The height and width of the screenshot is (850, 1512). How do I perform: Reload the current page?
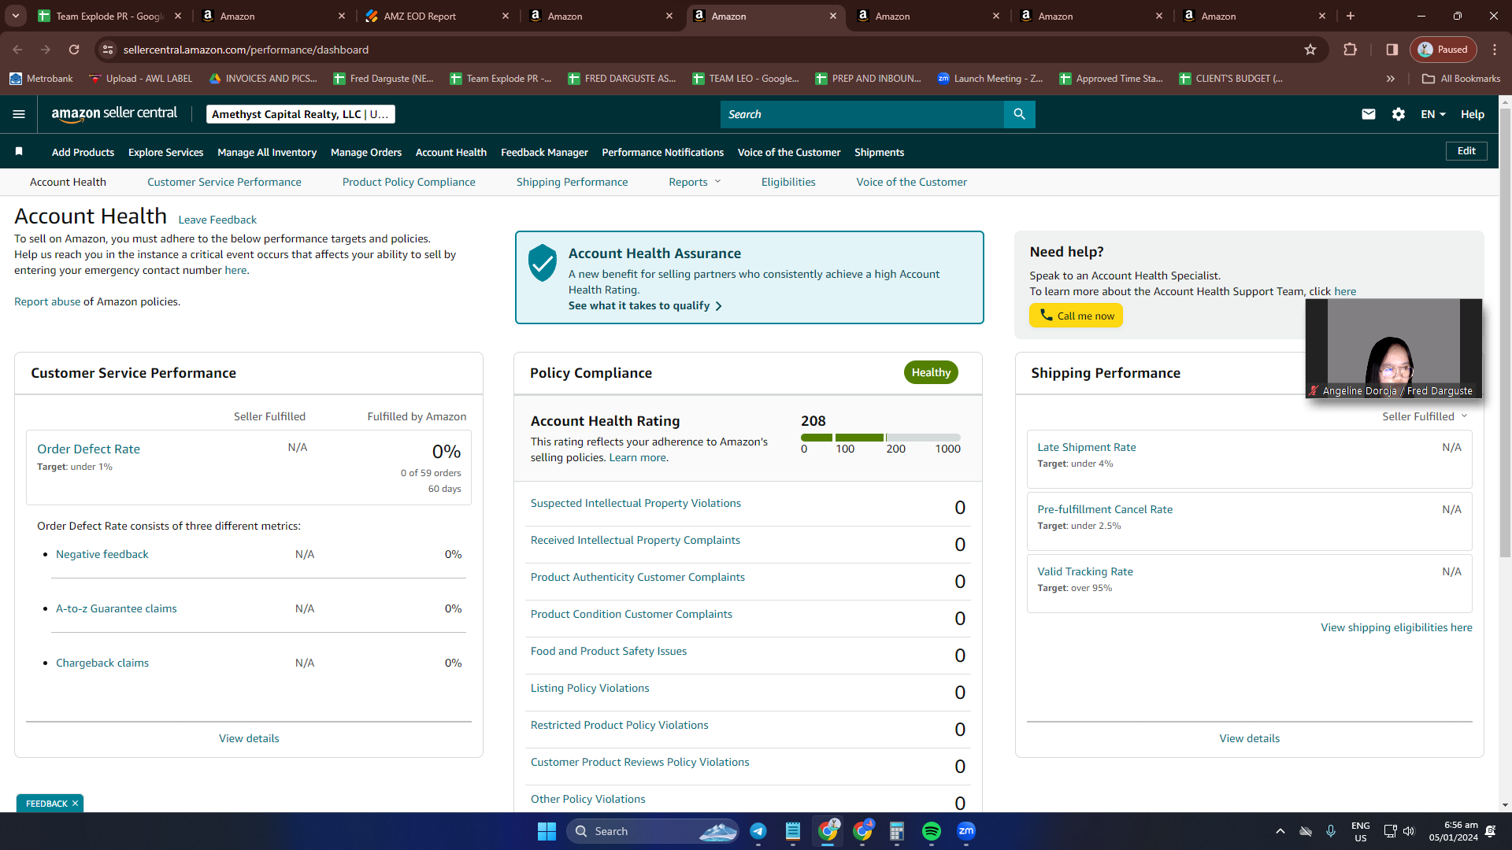pos(74,50)
